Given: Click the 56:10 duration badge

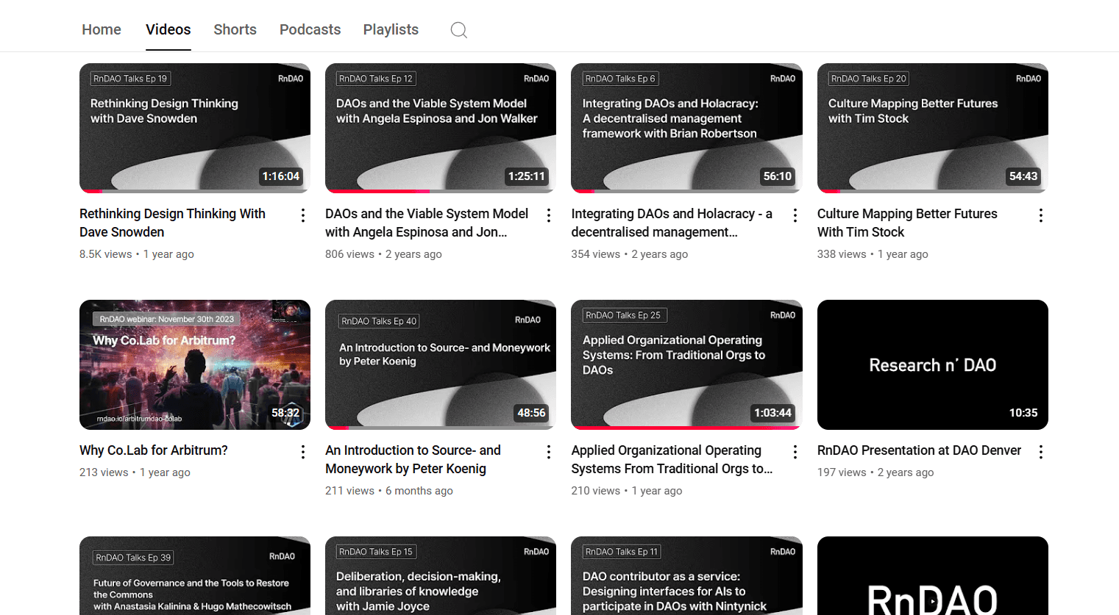Looking at the screenshot, I should click(x=778, y=176).
